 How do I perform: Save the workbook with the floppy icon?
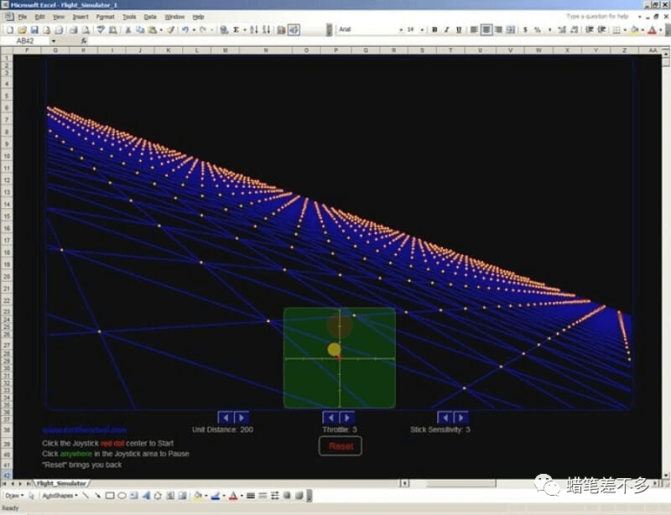34,29
